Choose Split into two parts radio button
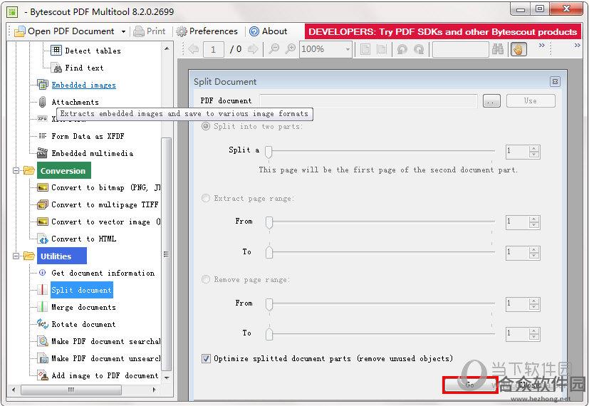 click(x=206, y=126)
